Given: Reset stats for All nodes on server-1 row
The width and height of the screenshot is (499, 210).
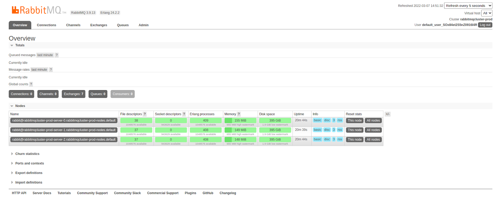Looking at the screenshot, I should [x=373, y=130].
